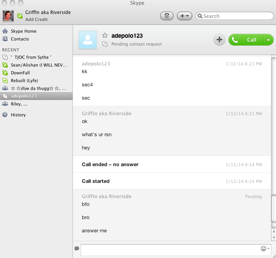Open the dial pad button
Viewport: 276px width, 258px height.
tap(167, 16)
